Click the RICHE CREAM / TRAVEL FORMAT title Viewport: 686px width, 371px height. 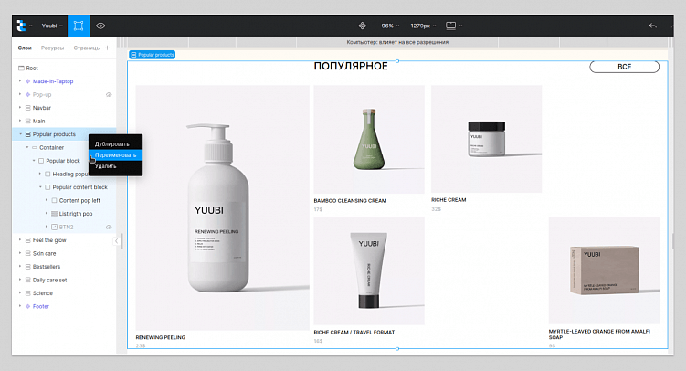pos(354,332)
